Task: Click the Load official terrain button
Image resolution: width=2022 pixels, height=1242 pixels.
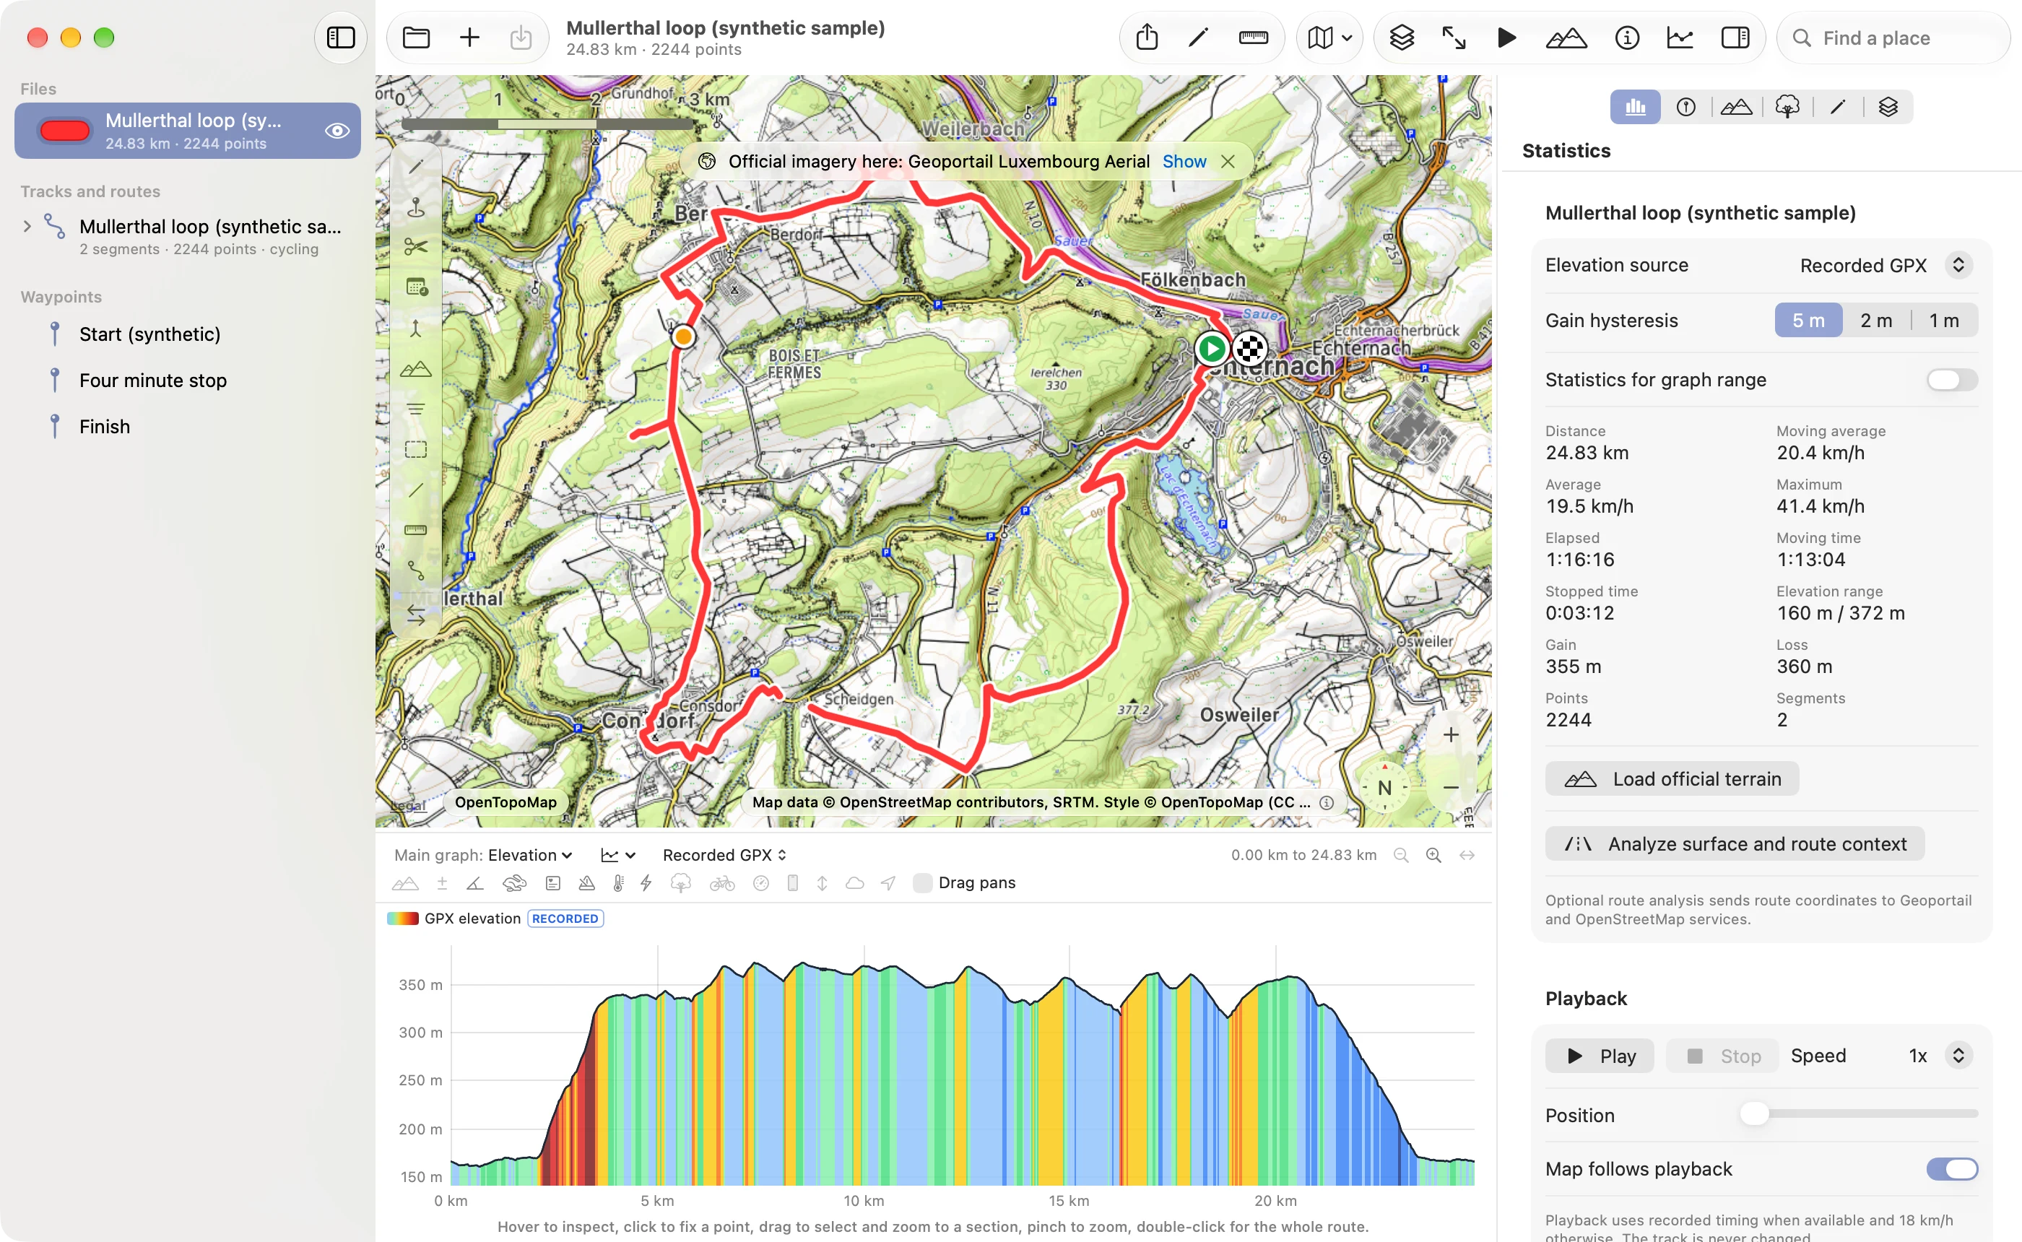Action: 1671,778
